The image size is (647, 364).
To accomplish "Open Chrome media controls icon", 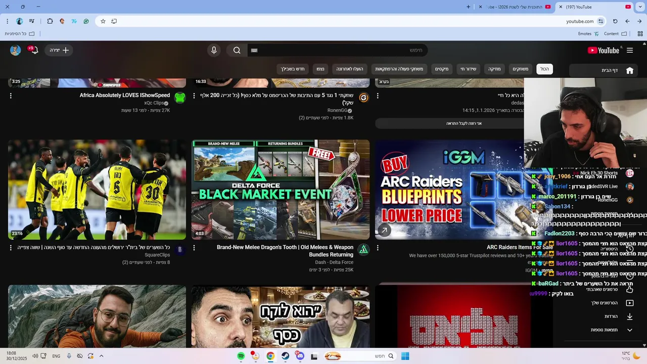I will coord(32,21).
